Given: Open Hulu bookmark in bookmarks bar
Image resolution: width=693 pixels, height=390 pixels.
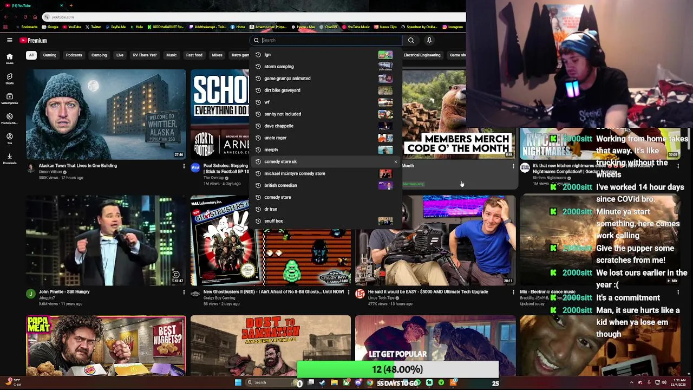Looking at the screenshot, I should [137, 27].
